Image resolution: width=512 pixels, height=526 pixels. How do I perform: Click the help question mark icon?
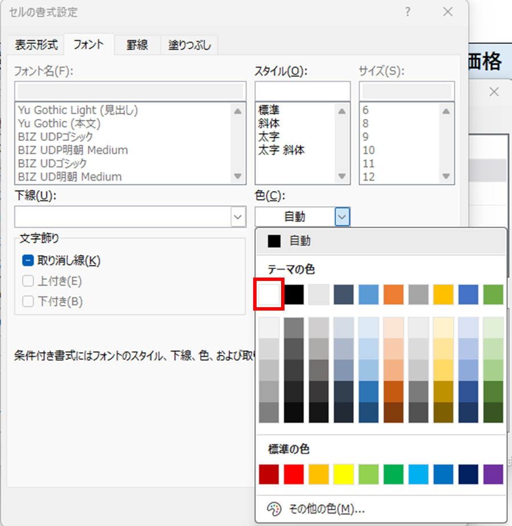(x=407, y=12)
